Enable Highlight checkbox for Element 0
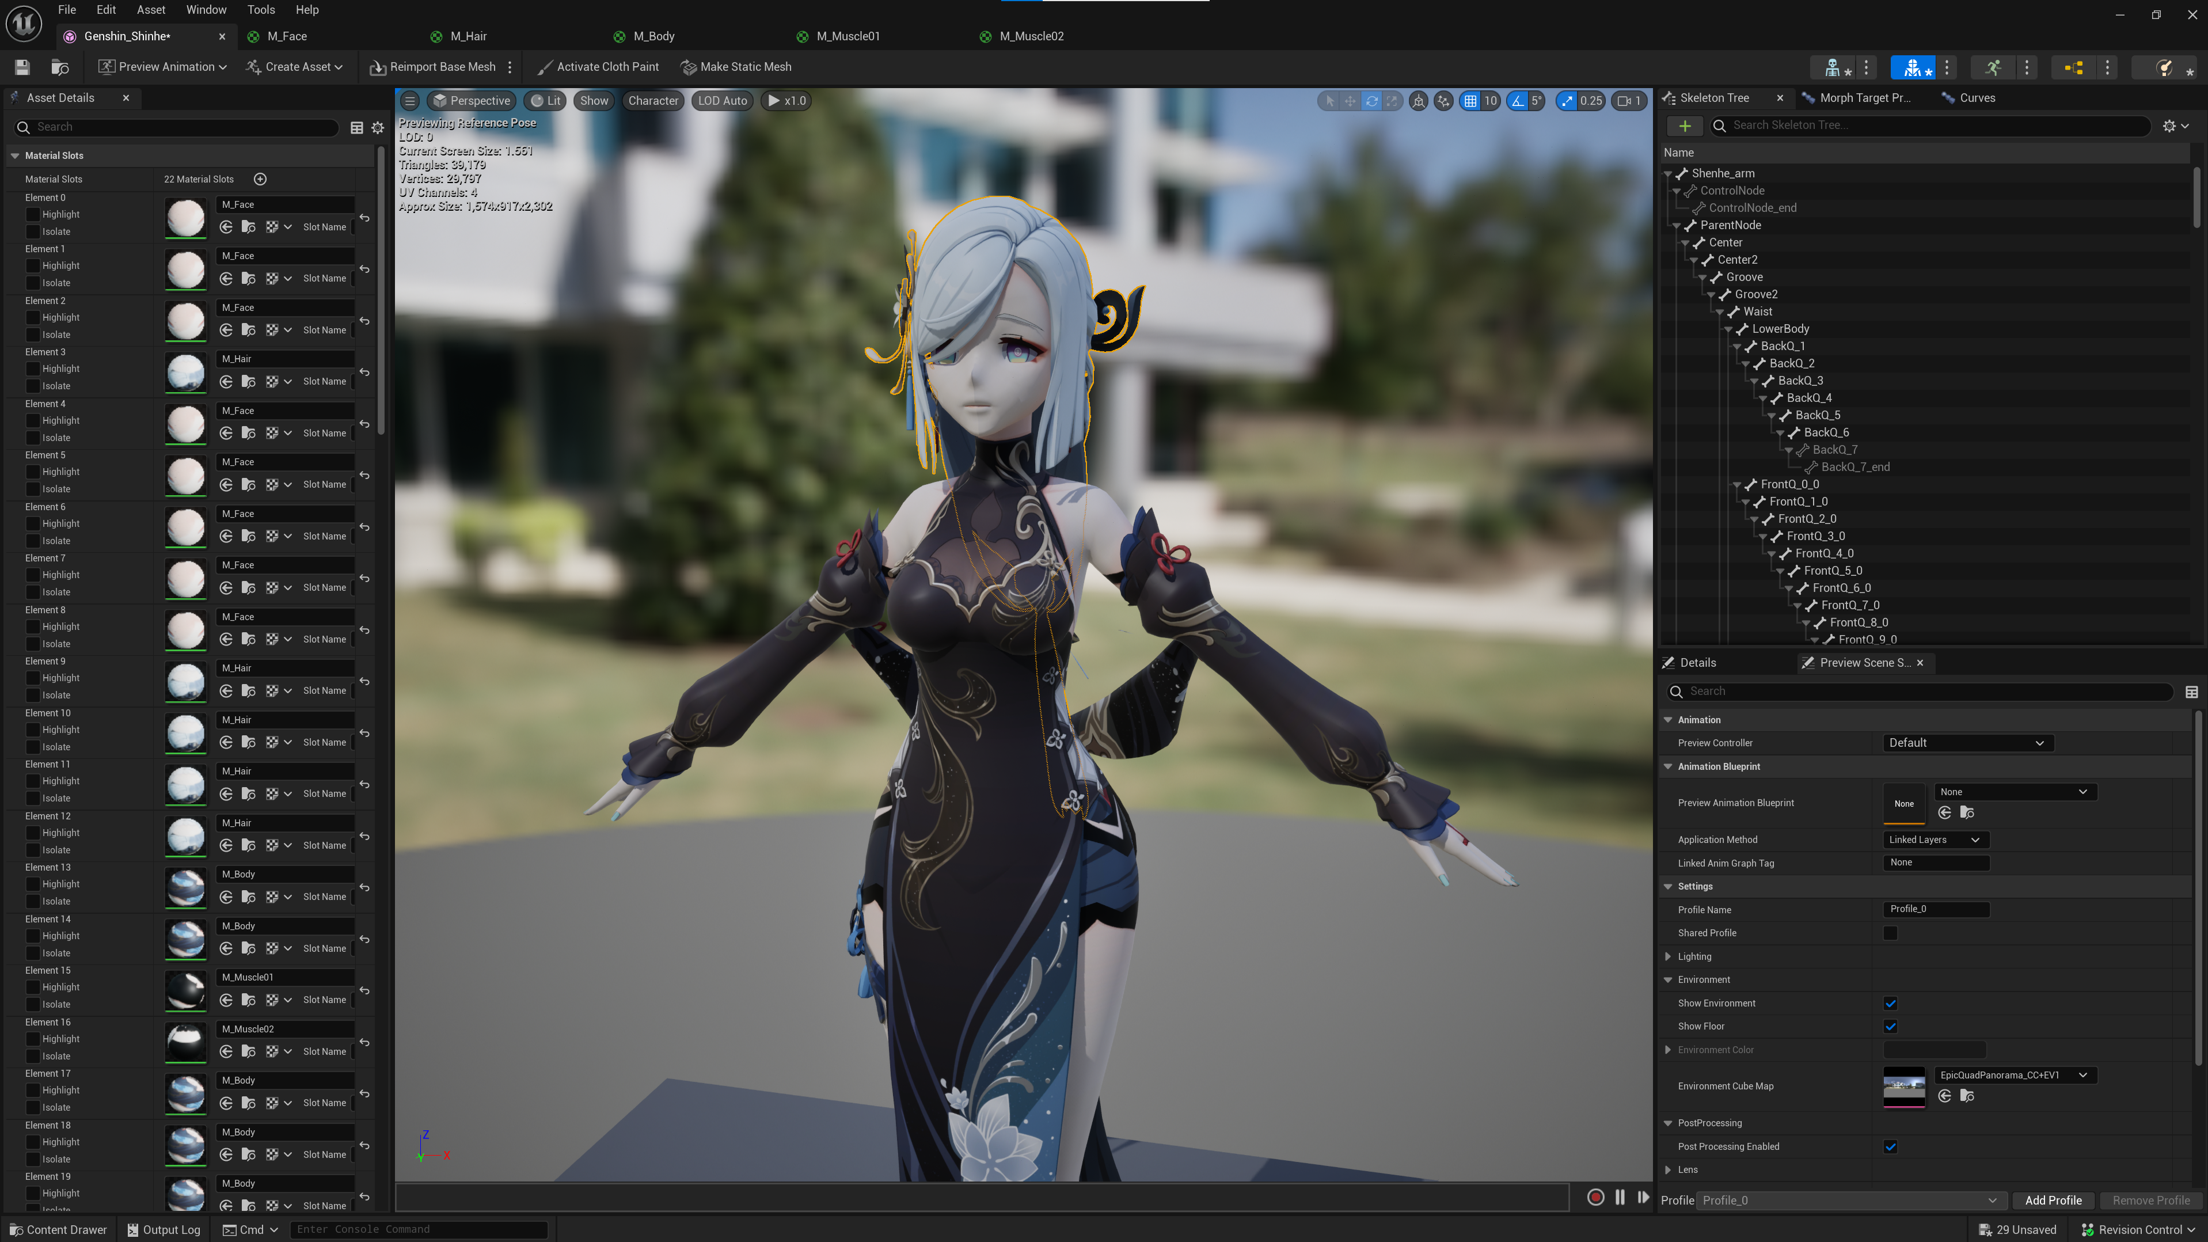The width and height of the screenshot is (2208, 1242). (33, 214)
